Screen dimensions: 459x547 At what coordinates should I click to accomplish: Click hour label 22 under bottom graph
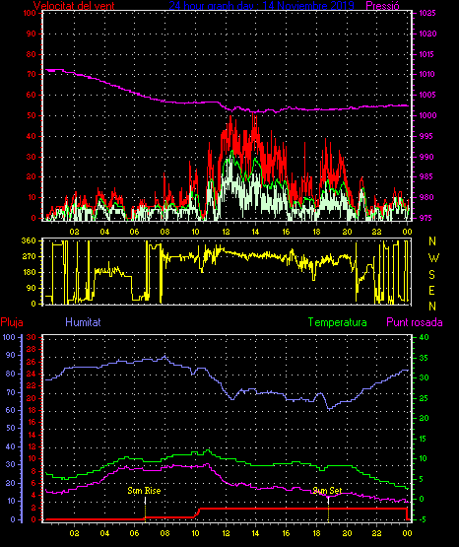(376, 533)
